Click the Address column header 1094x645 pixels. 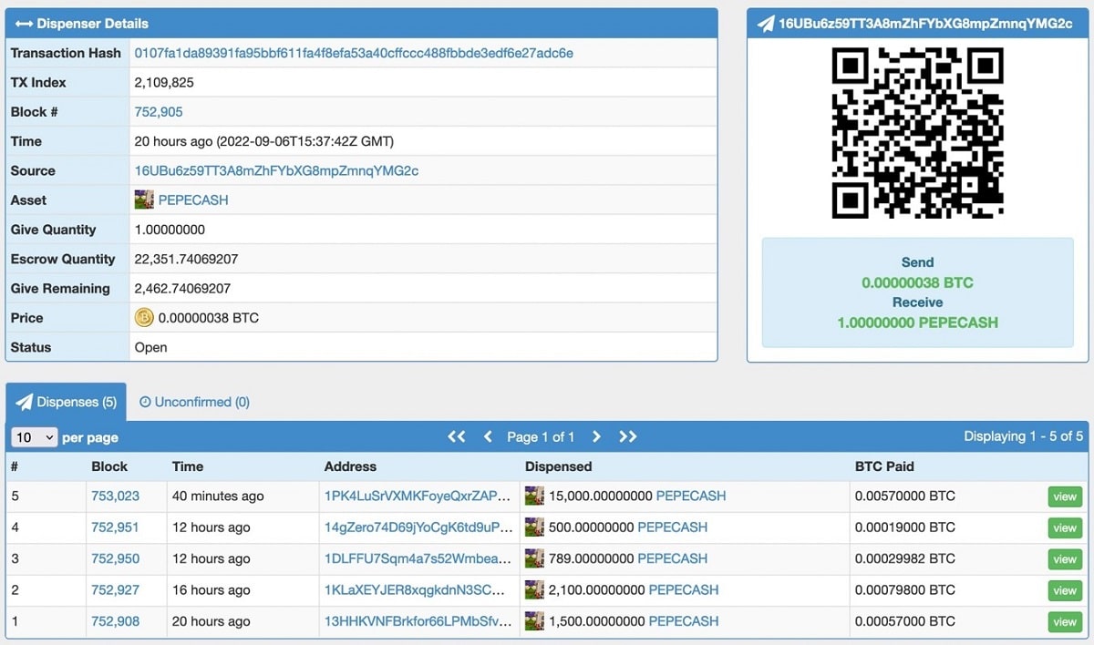350,466
